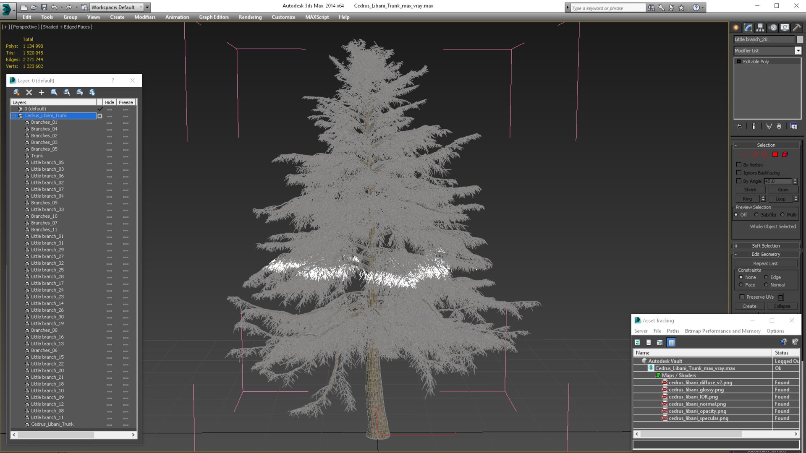Select Polygon sub-object level red square

point(775,154)
